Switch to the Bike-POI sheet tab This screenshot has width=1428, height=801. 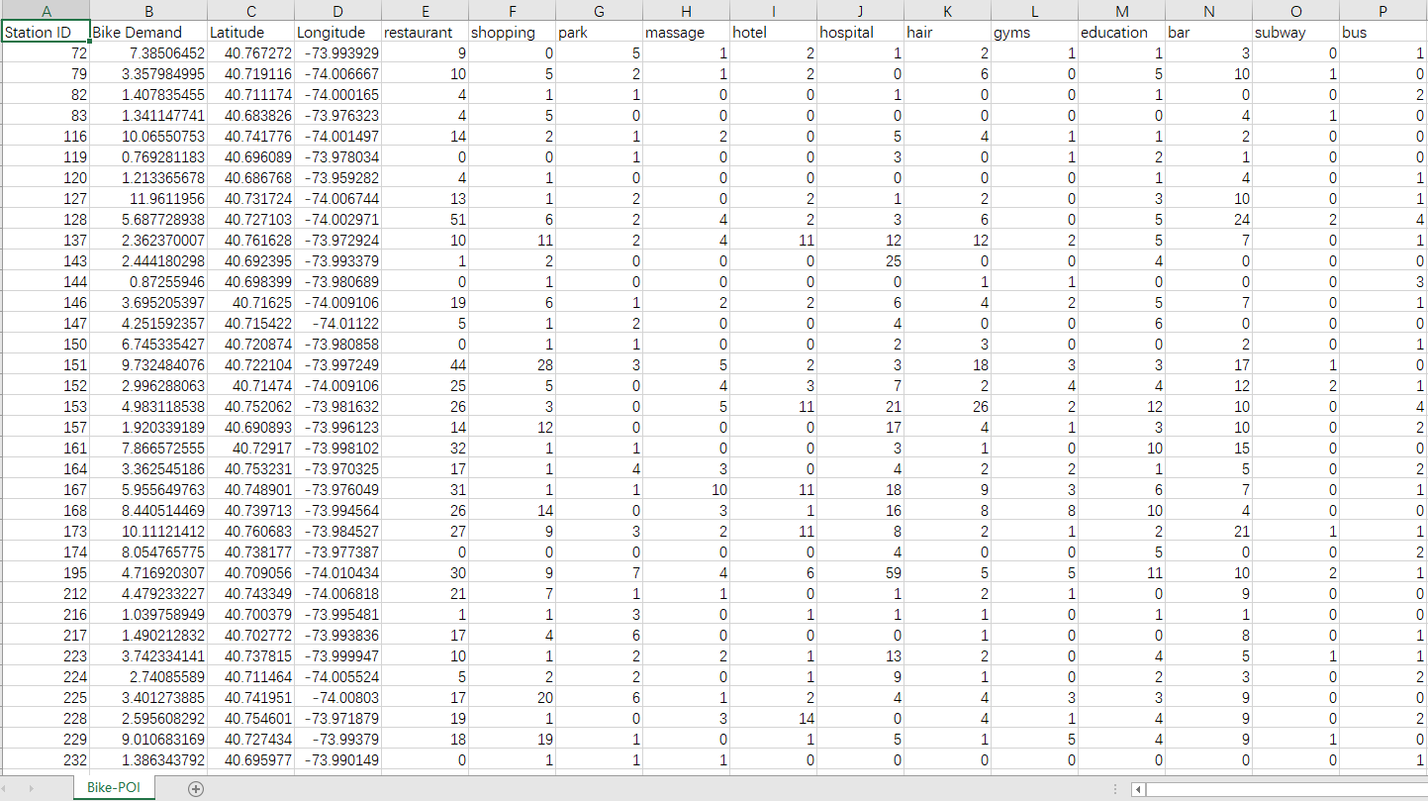coord(114,789)
